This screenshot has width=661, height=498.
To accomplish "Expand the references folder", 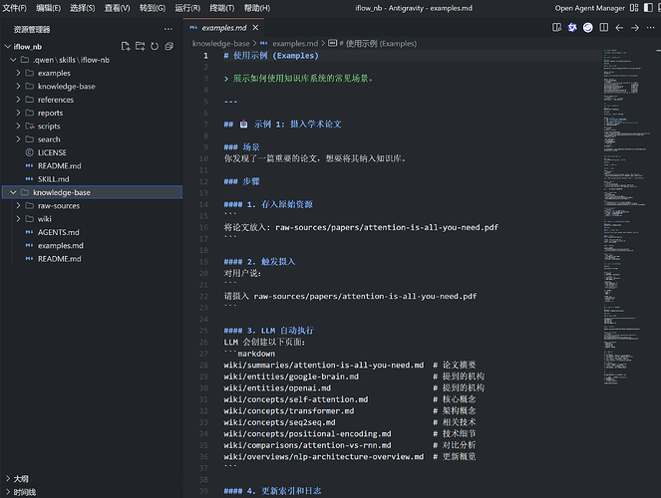I will (18, 100).
